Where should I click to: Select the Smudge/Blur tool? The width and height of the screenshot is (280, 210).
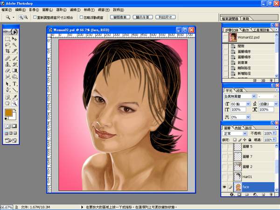point(7,77)
